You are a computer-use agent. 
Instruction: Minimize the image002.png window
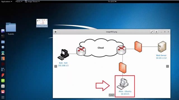point(161,32)
